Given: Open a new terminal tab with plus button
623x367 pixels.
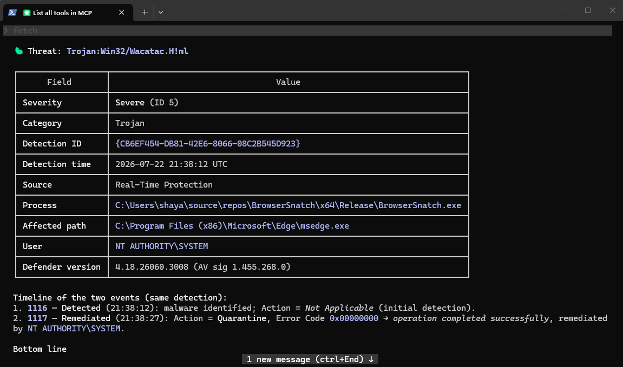Looking at the screenshot, I should tap(145, 12).
